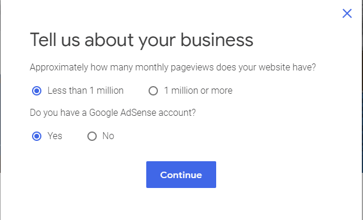This screenshot has width=363, height=220.
Task: Click the word 'Approximately' in the first question
Action: click(59, 68)
